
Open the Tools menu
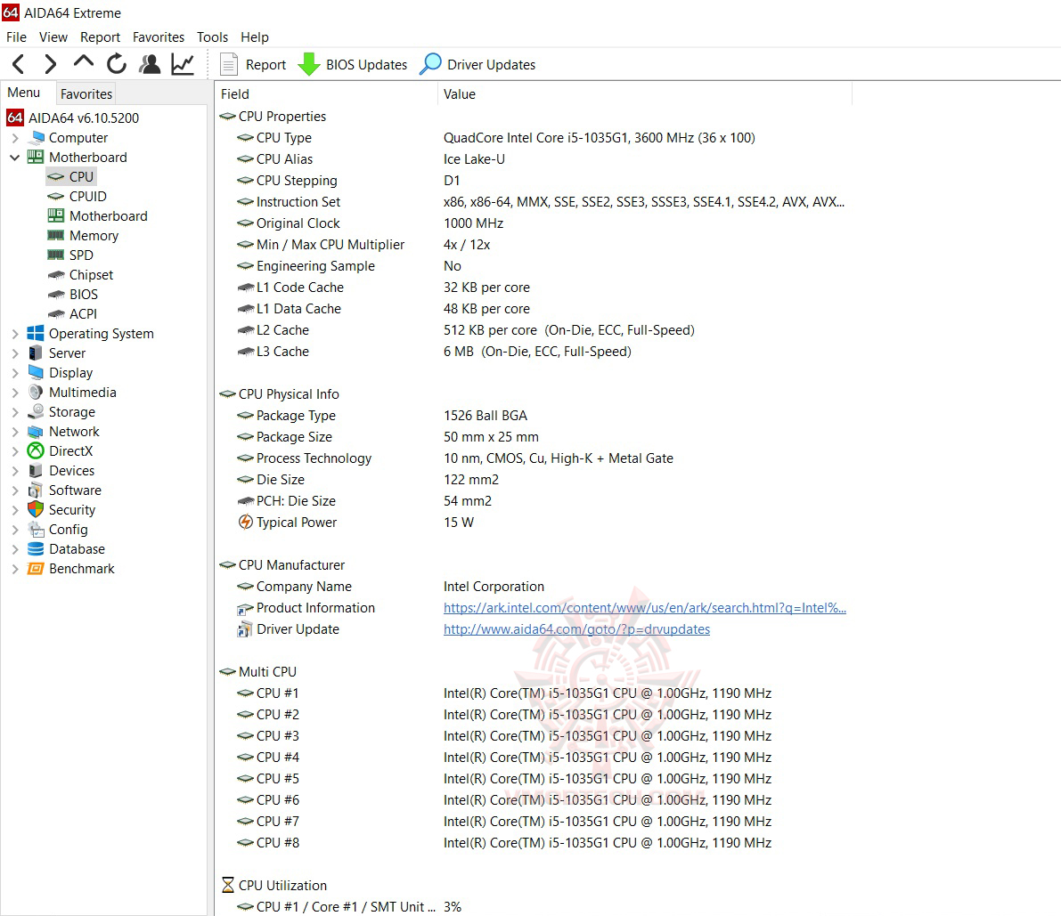[213, 37]
